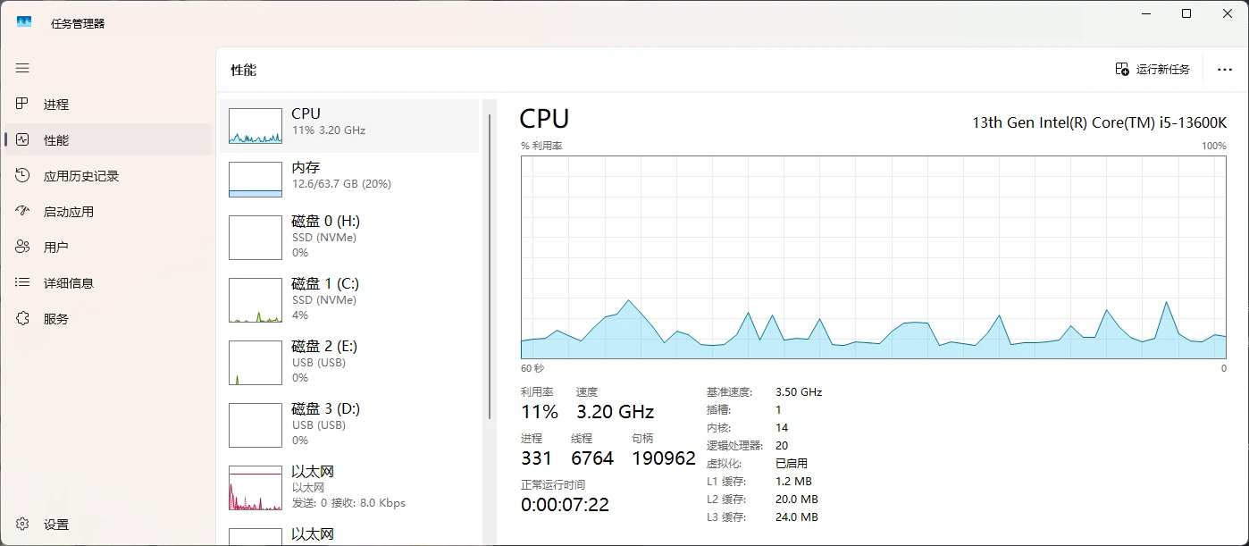Go to 详细信息 details list icon

23,282
